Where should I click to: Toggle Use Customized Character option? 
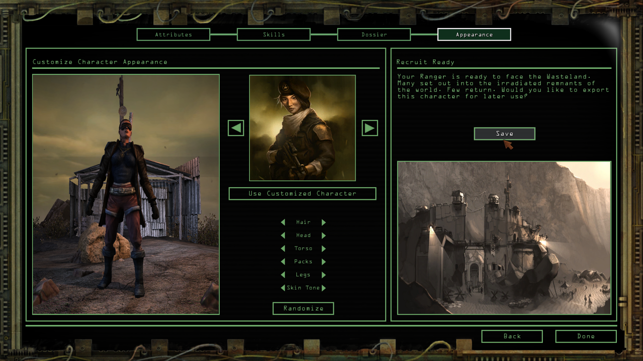tap(302, 194)
